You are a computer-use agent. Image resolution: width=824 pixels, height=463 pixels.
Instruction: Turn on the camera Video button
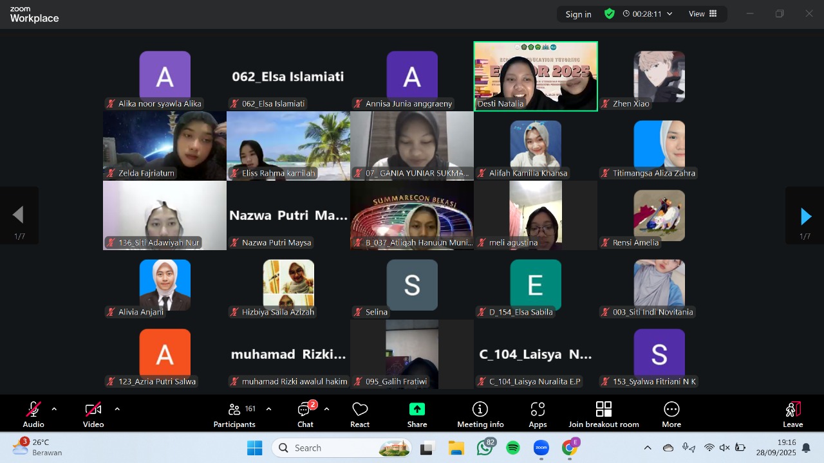tap(93, 415)
